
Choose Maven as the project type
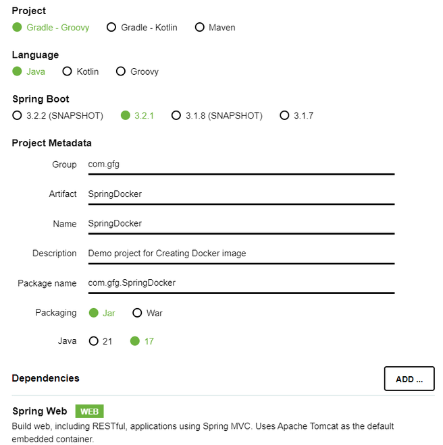coord(199,28)
